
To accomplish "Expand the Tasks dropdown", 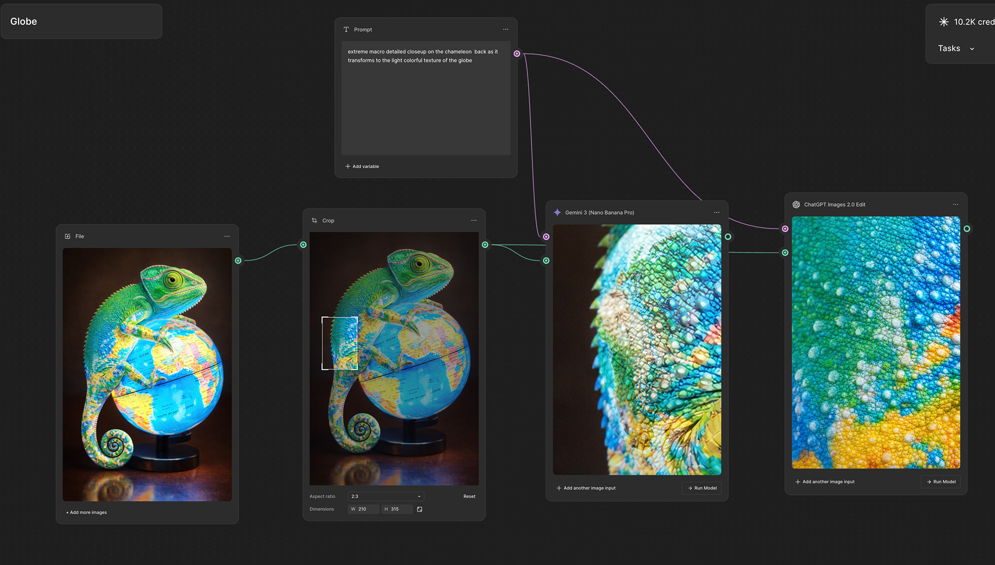I will (x=957, y=49).
